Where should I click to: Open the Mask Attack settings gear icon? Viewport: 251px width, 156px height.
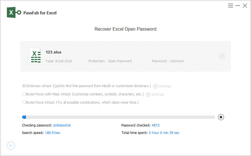tap(148, 95)
